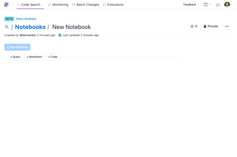This screenshot has height=157, width=237.
Task: Click the star count "0"
Action: (196, 26)
